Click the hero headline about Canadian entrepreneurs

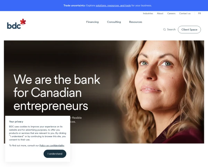point(57,93)
